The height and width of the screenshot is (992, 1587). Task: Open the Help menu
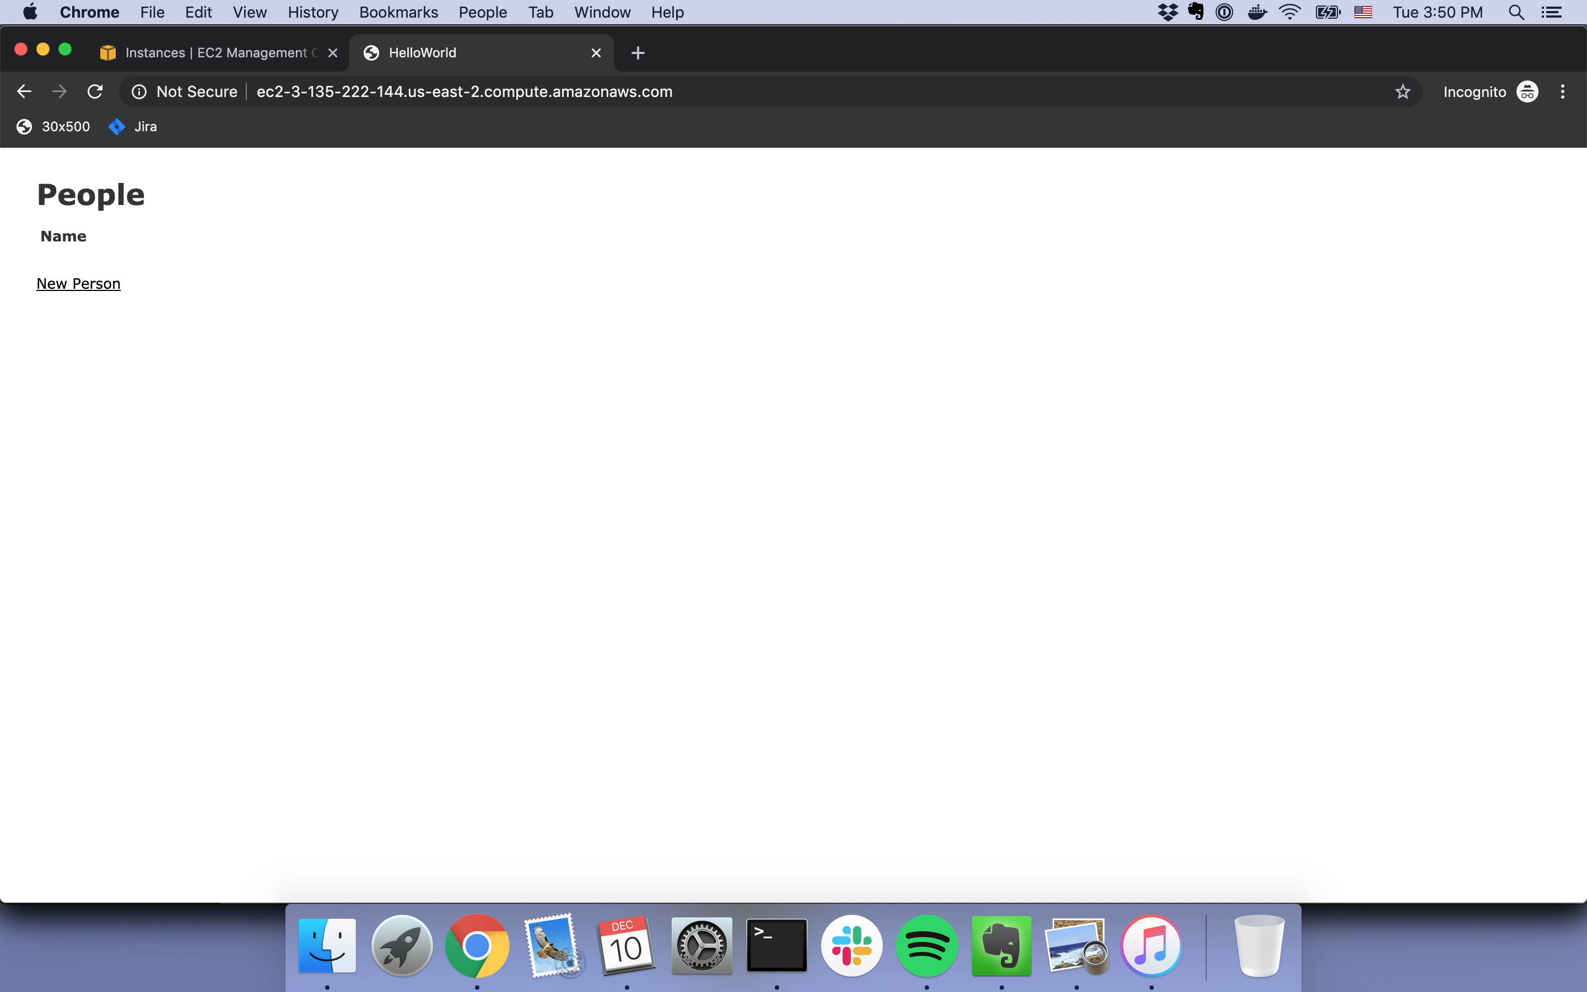pyautogui.click(x=668, y=12)
